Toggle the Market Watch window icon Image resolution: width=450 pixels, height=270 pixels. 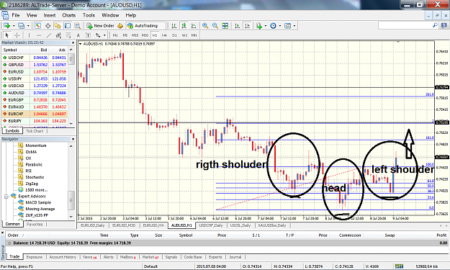tap(38, 26)
